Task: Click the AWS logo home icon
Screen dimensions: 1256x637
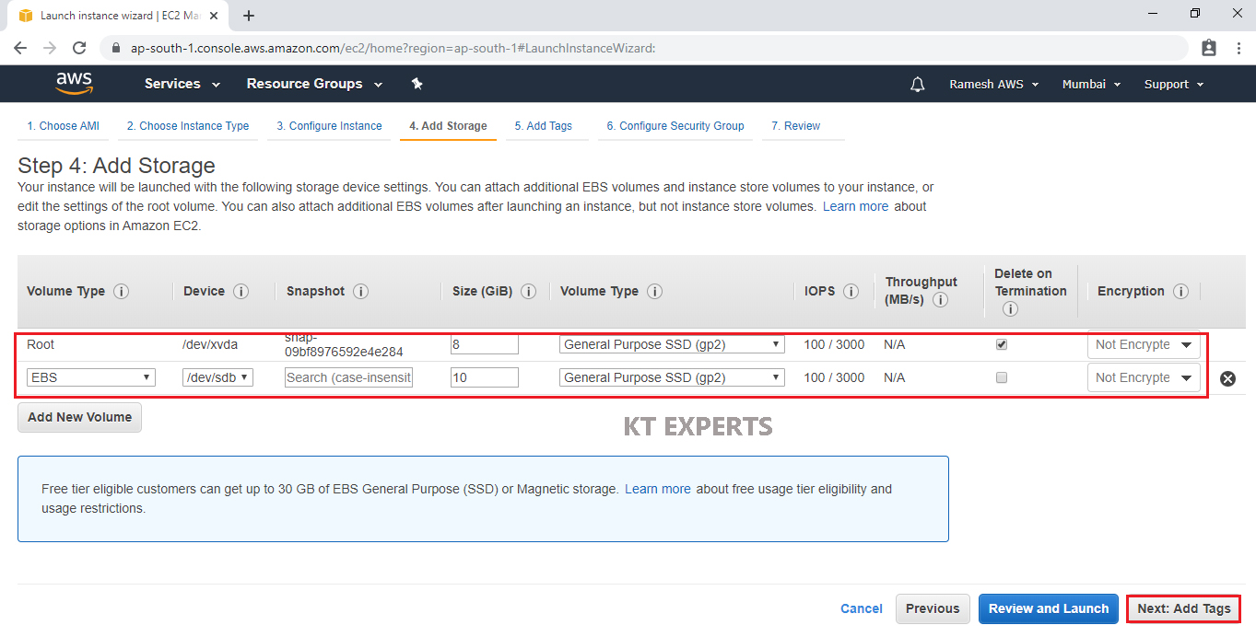Action: coord(75,84)
